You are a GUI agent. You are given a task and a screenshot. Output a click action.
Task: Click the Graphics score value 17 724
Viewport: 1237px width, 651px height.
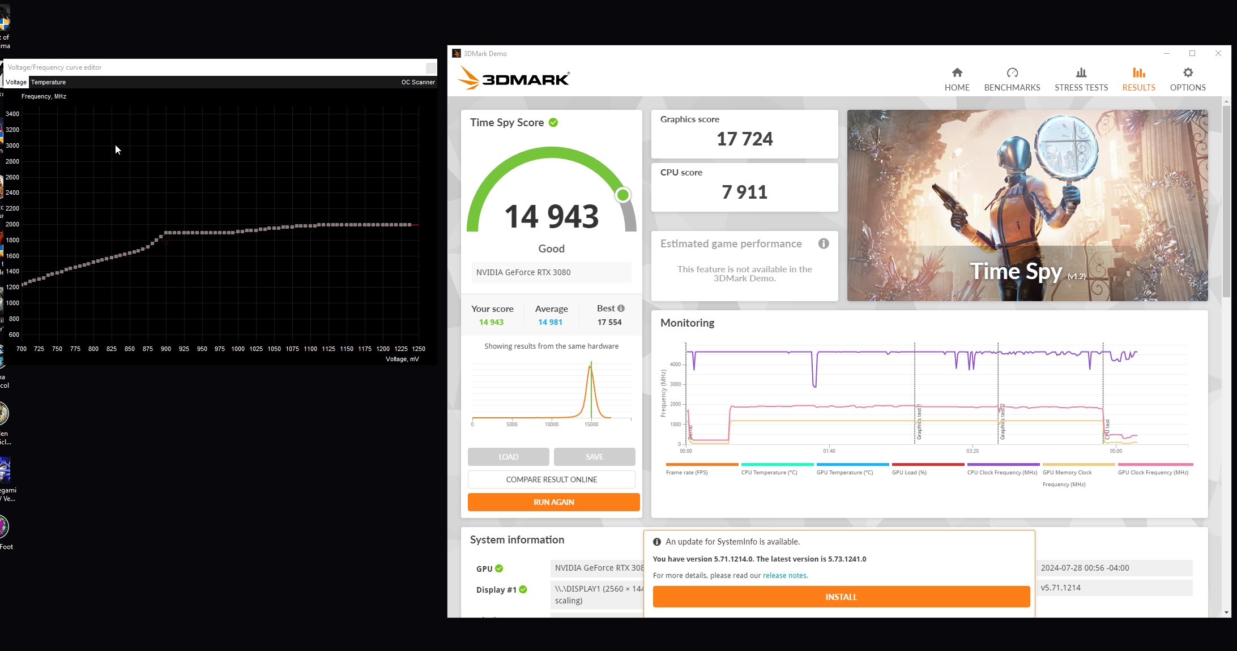pyautogui.click(x=744, y=139)
